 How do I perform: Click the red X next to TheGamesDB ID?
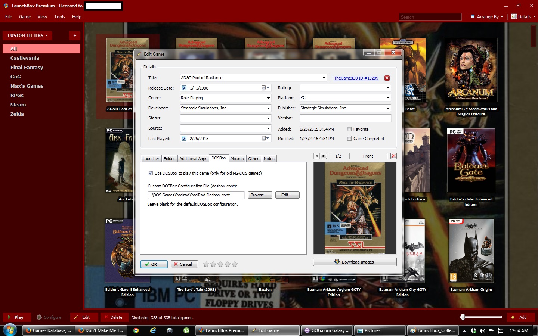[387, 78]
